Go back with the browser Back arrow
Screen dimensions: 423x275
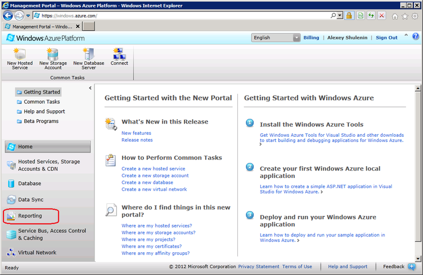tap(8, 16)
